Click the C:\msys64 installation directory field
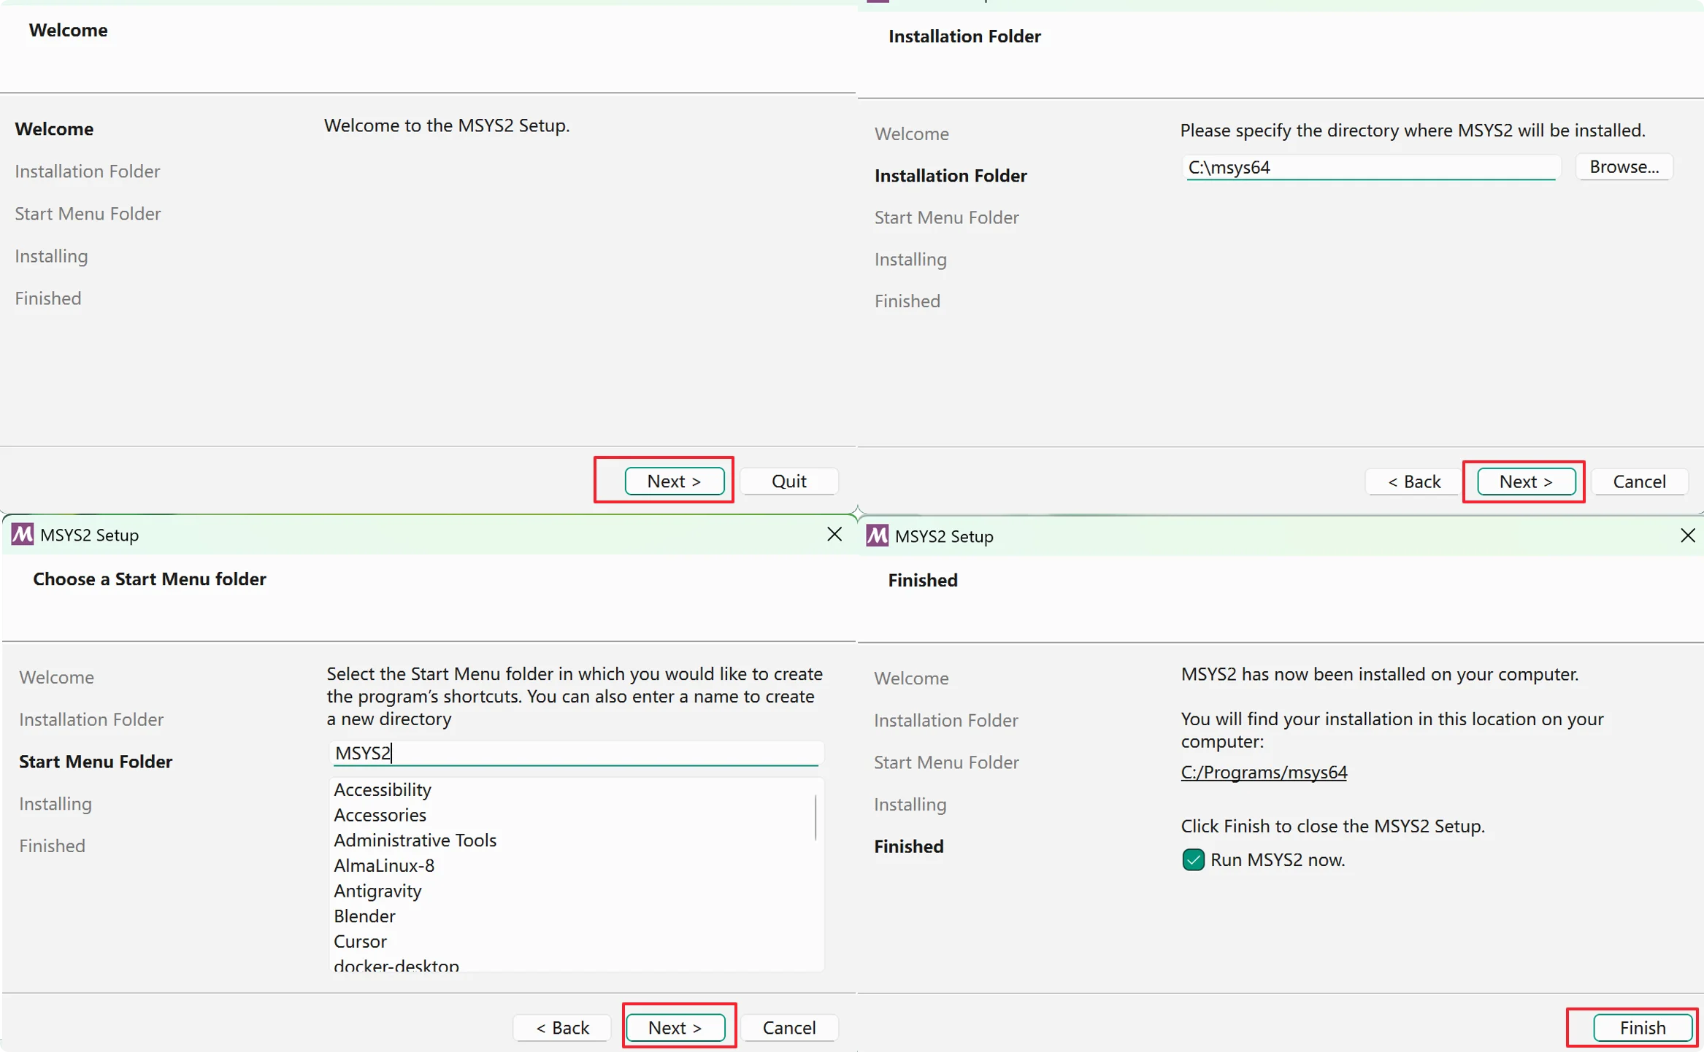This screenshot has height=1052, width=1704. tap(1371, 167)
